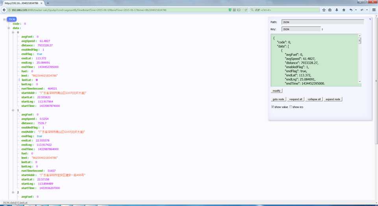This screenshot has width=378, height=206.
Task: Select endLat 113.372 row
Action: tap(33, 58)
